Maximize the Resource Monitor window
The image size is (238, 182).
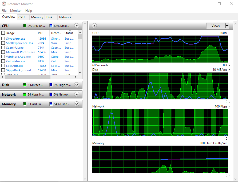click(219, 4)
